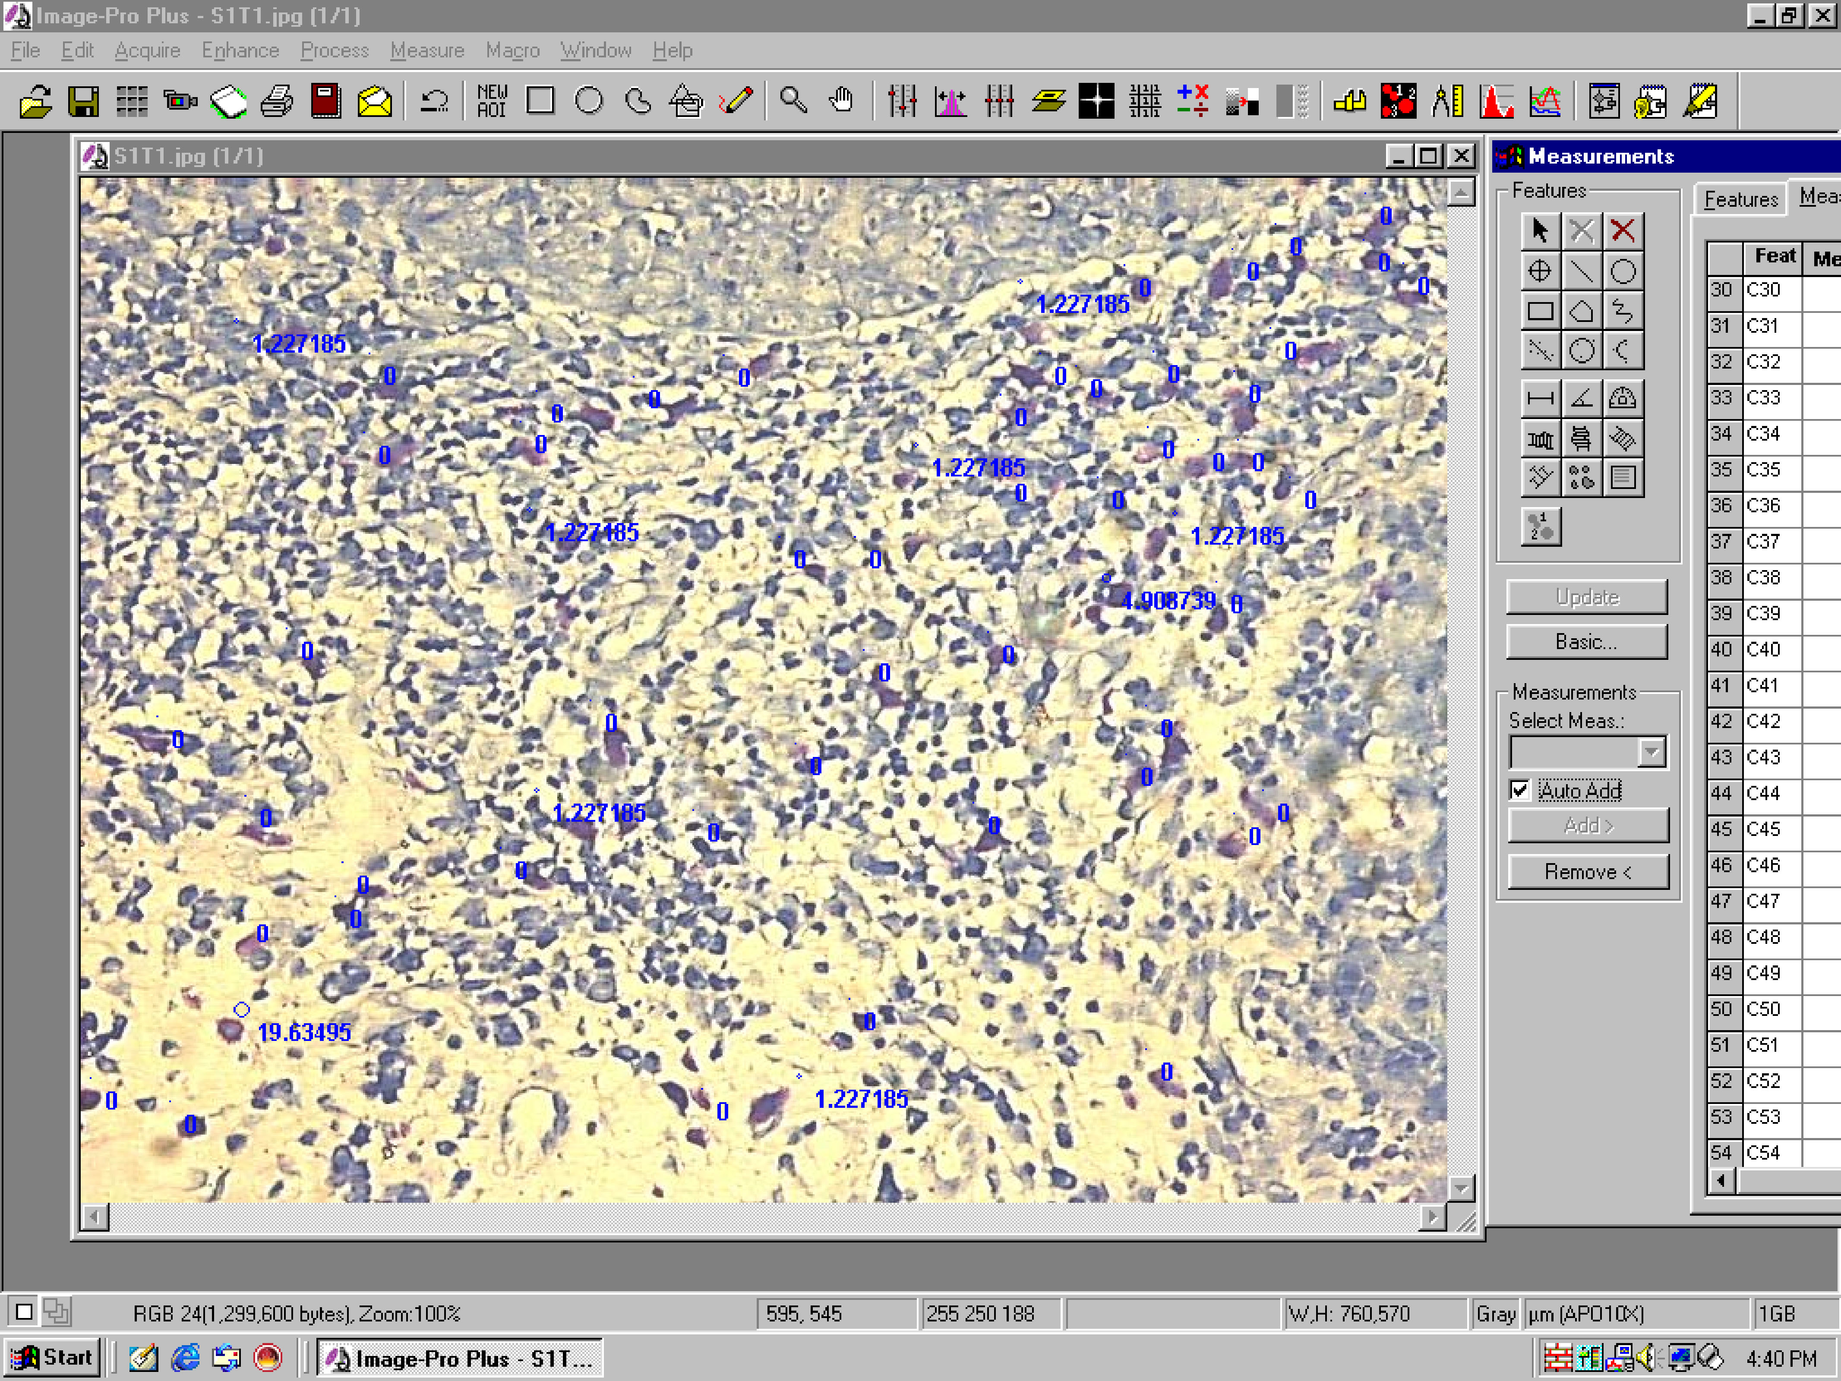Click the NEW AOI toolbar button
Image resolution: width=1841 pixels, height=1381 pixels.
491,101
